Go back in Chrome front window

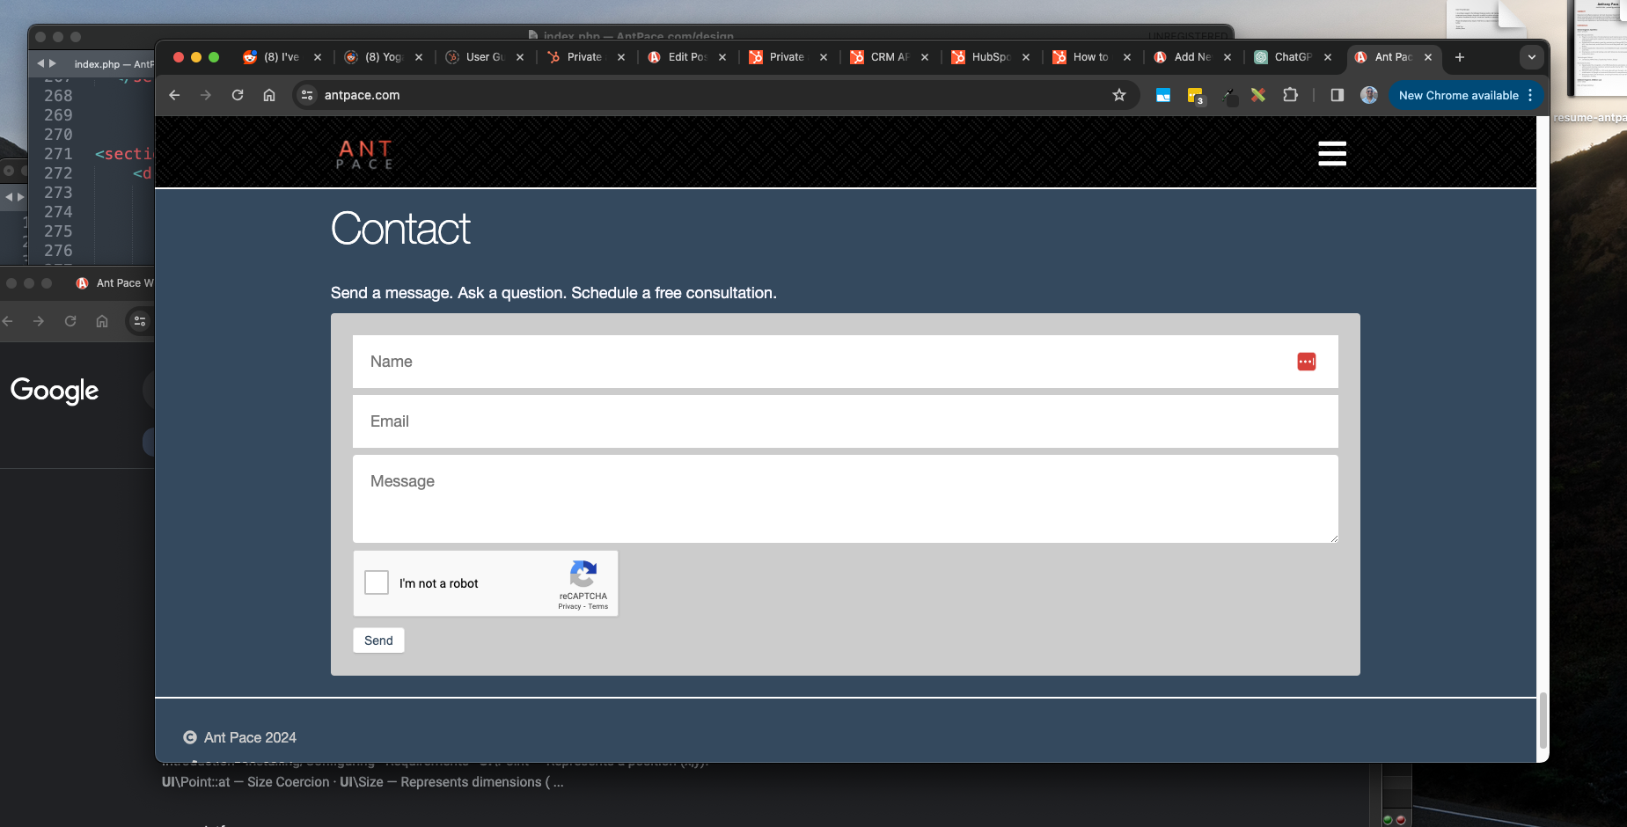pos(174,95)
